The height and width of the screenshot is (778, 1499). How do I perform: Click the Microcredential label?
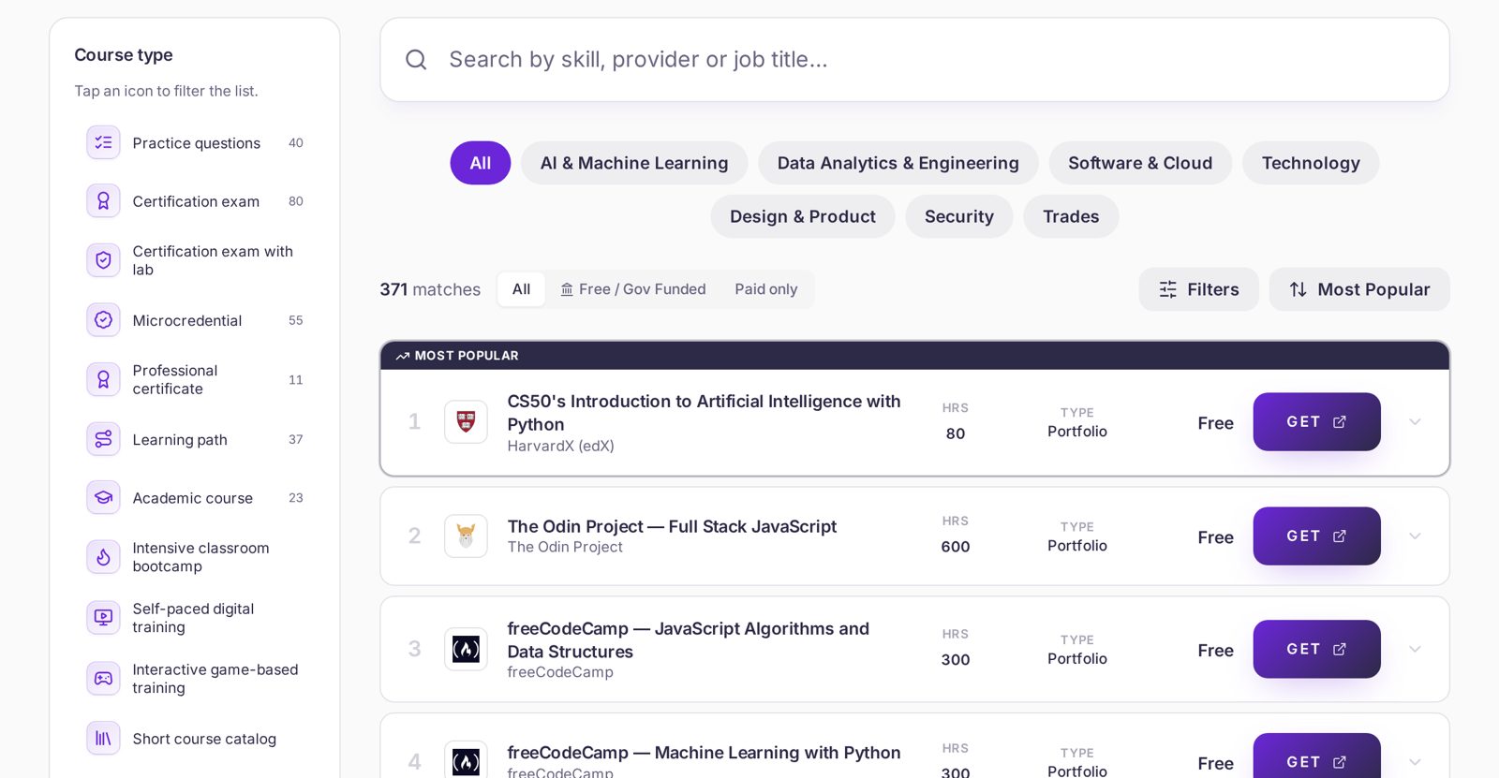click(187, 320)
